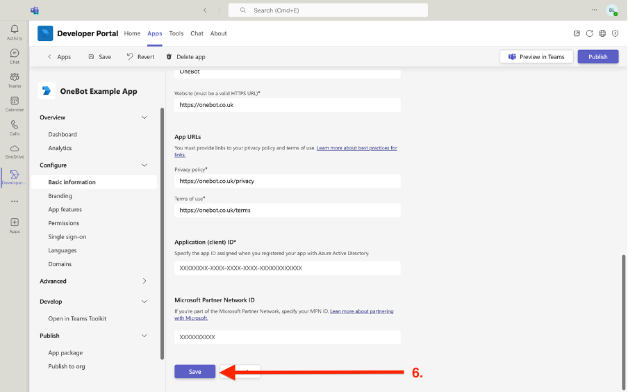Open Domains in the navigation
The width and height of the screenshot is (628, 392).
60,263
